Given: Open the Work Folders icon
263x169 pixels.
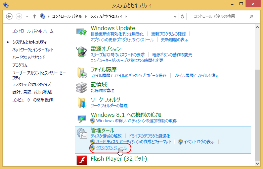Looking at the screenshot, I should coord(82,103).
